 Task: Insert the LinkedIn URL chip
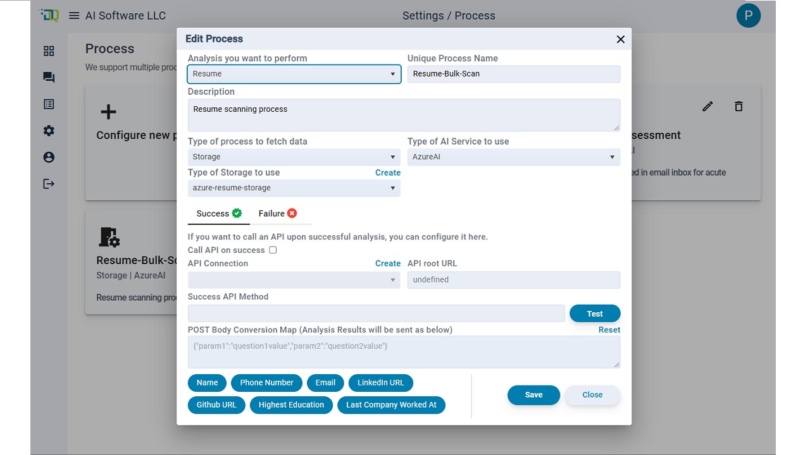[x=381, y=383]
